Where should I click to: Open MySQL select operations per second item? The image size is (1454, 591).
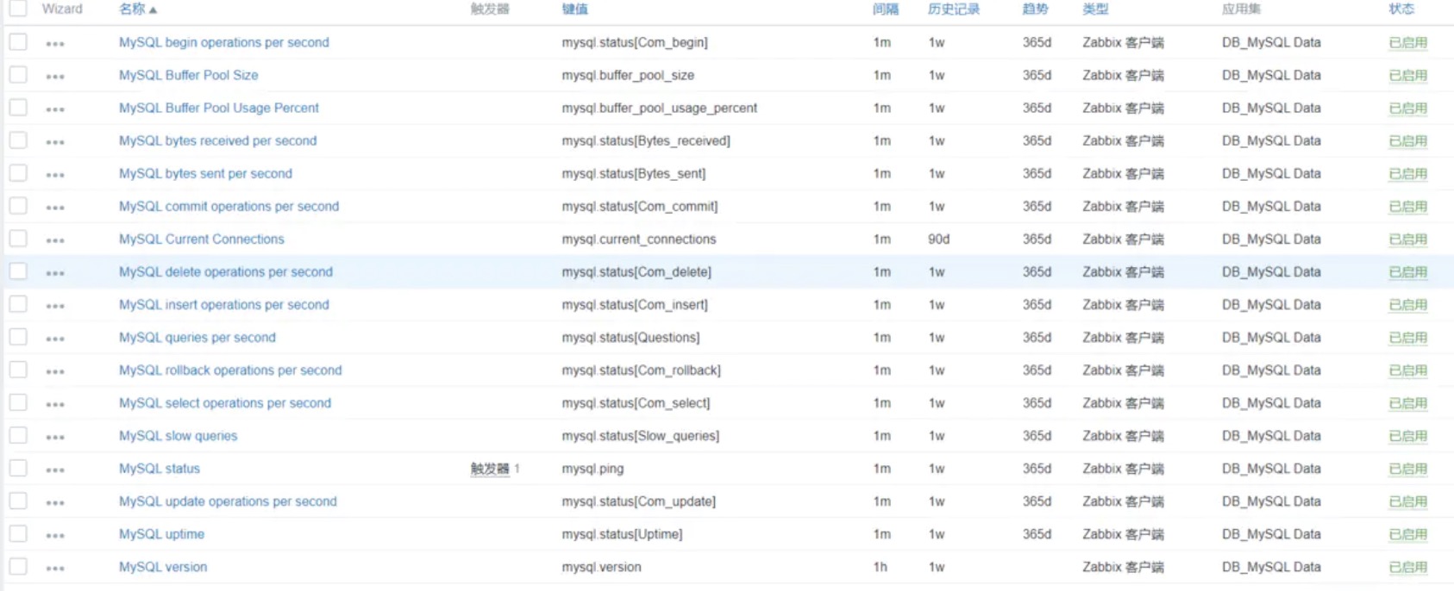[225, 403]
